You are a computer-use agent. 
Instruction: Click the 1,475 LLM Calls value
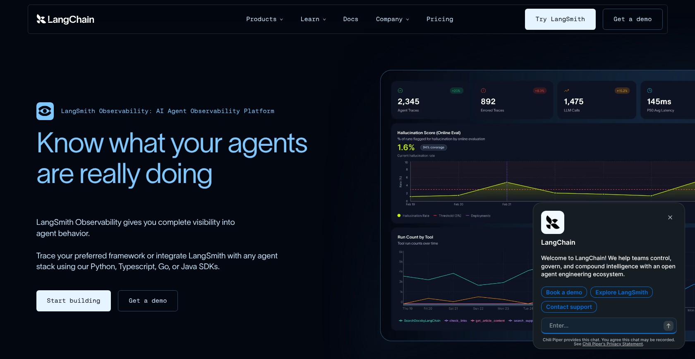(x=574, y=101)
